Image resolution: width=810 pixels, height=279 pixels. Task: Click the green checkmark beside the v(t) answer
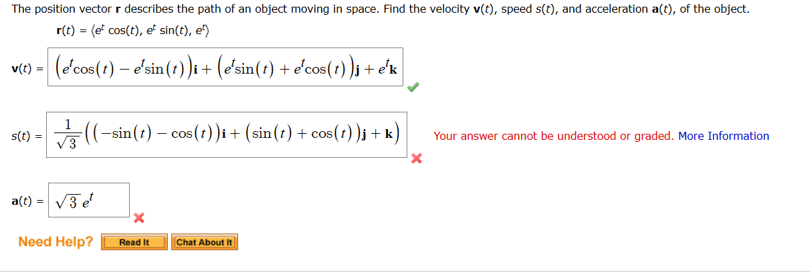[414, 87]
